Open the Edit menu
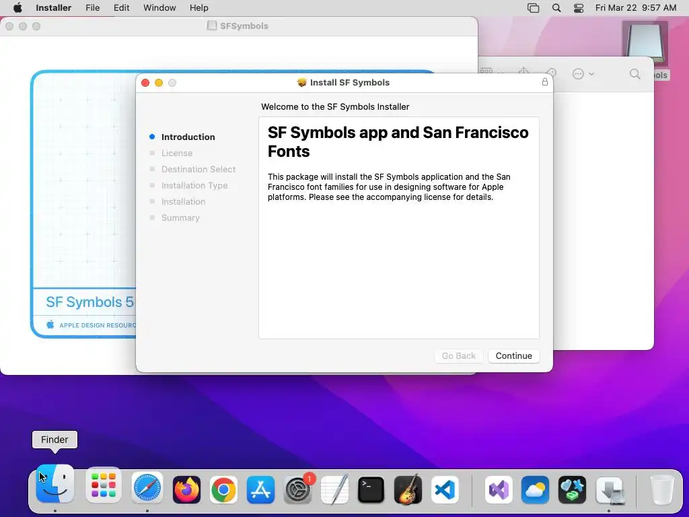The height and width of the screenshot is (517, 689). [x=121, y=7]
